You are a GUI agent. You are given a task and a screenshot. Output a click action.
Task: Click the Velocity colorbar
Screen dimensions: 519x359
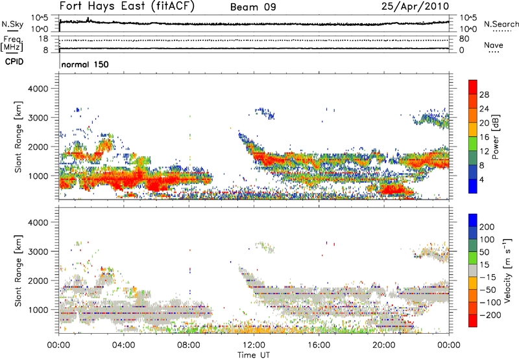(x=473, y=270)
